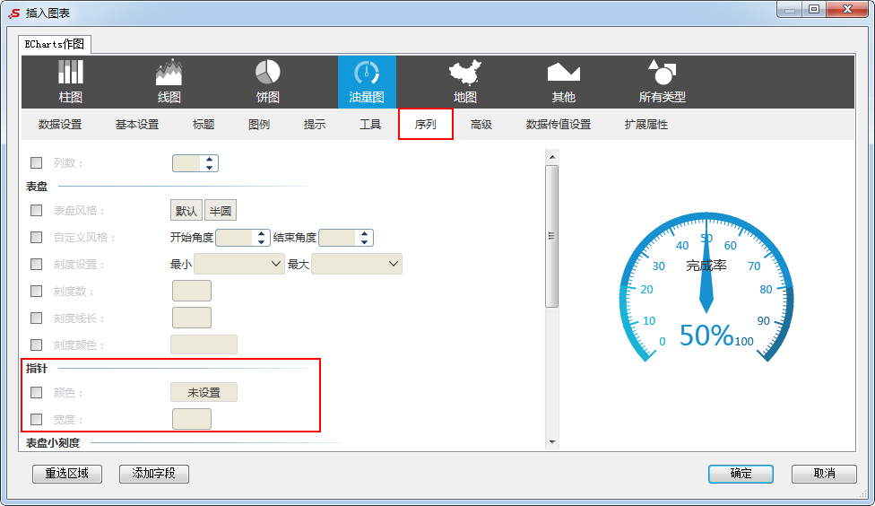The height and width of the screenshot is (506, 875).
Task: Open the 指针 颜色 未设置 picker
Action: 204,392
